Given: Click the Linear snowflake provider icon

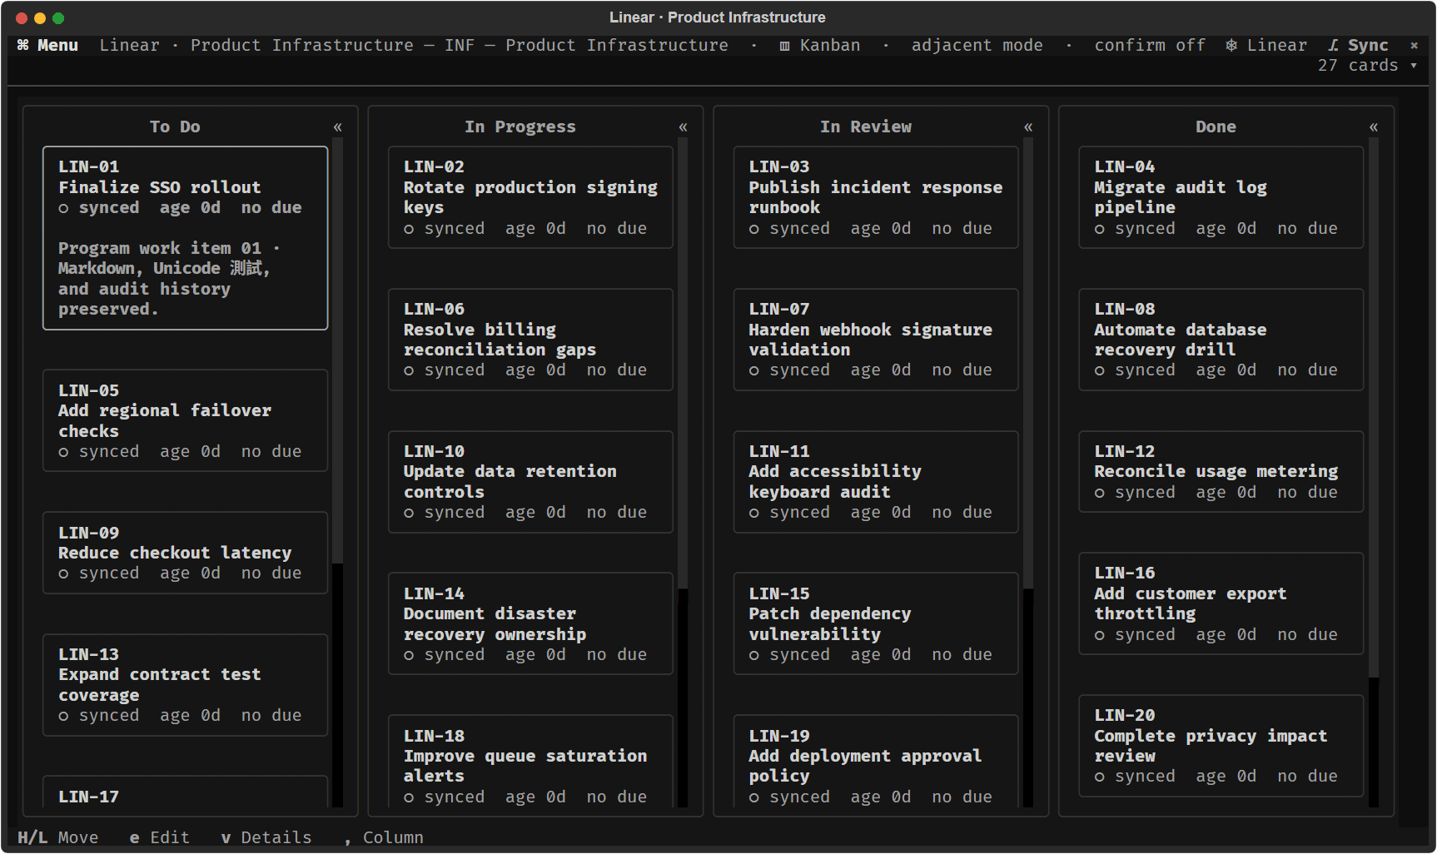Looking at the screenshot, I should 1231,45.
